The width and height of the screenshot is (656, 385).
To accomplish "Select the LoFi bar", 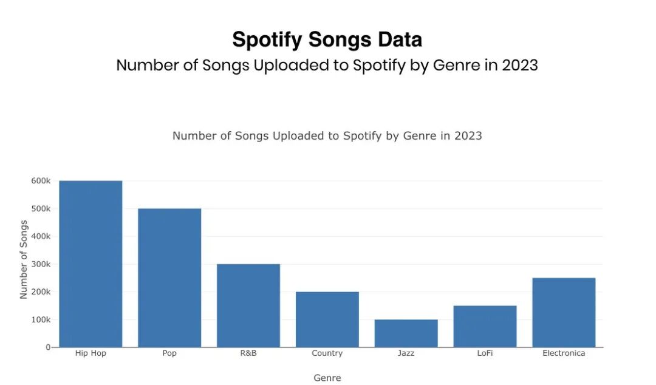I will [x=485, y=326].
